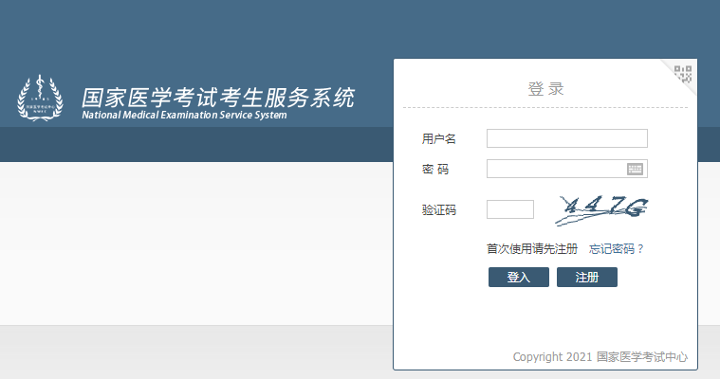Open the 首次使用请先注册 link
Screen dimensions: 720x379
point(531,249)
